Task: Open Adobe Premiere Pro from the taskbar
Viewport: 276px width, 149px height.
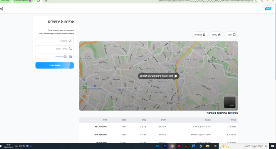Action: [164, 146]
